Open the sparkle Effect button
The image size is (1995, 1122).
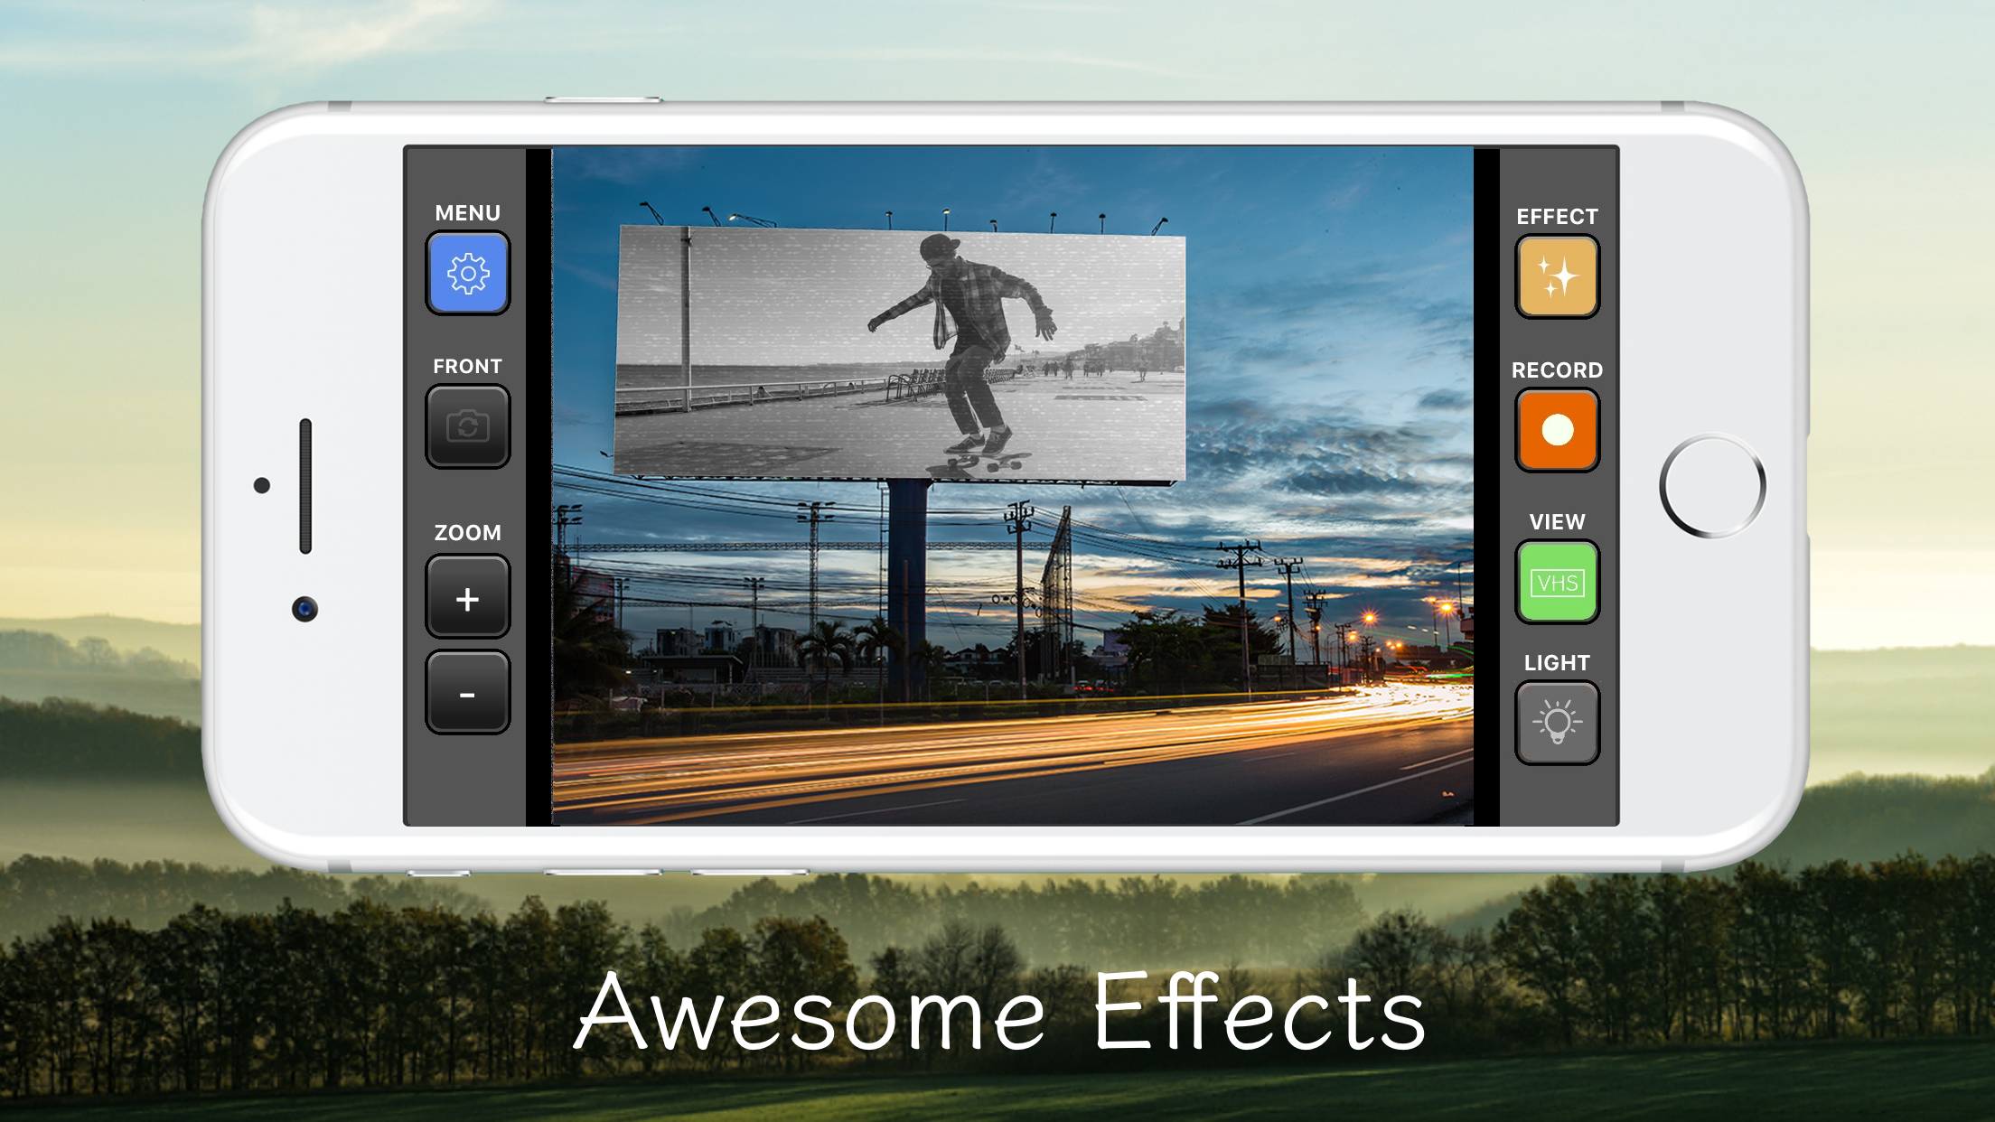(x=1557, y=276)
